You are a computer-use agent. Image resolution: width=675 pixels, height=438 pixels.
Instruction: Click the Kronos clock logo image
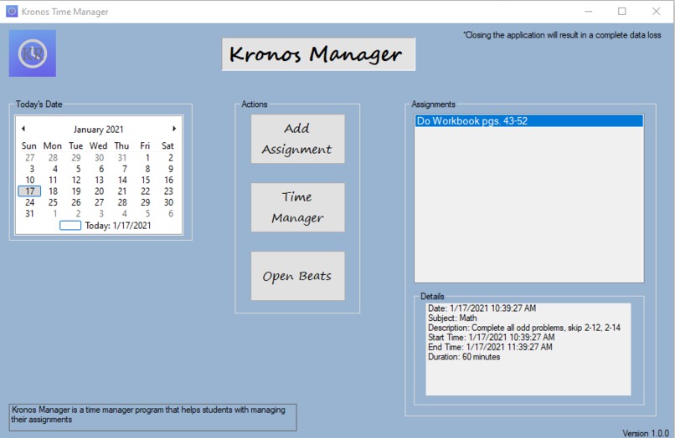tap(33, 53)
